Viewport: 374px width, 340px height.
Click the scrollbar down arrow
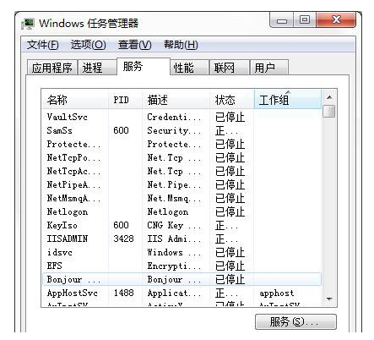[329, 299]
